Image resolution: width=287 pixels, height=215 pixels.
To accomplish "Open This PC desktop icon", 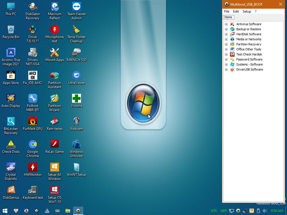I will tap(11, 9).
